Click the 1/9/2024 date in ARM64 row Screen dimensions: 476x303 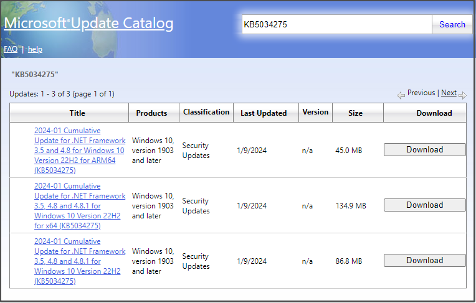252,151
